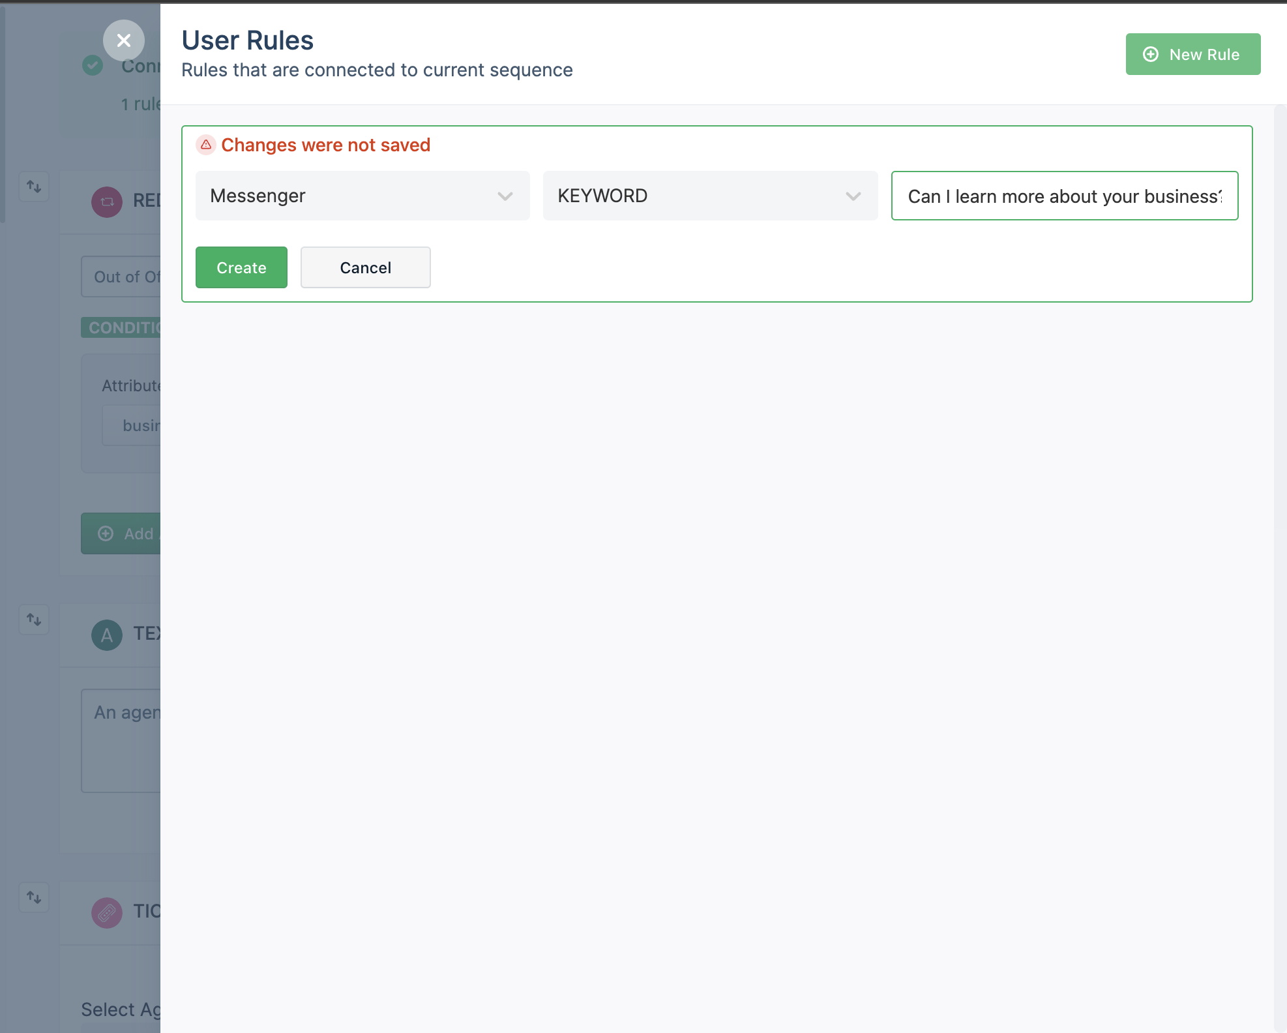Click the text block A icon
This screenshot has width=1287, height=1033.
(x=107, y=635)
